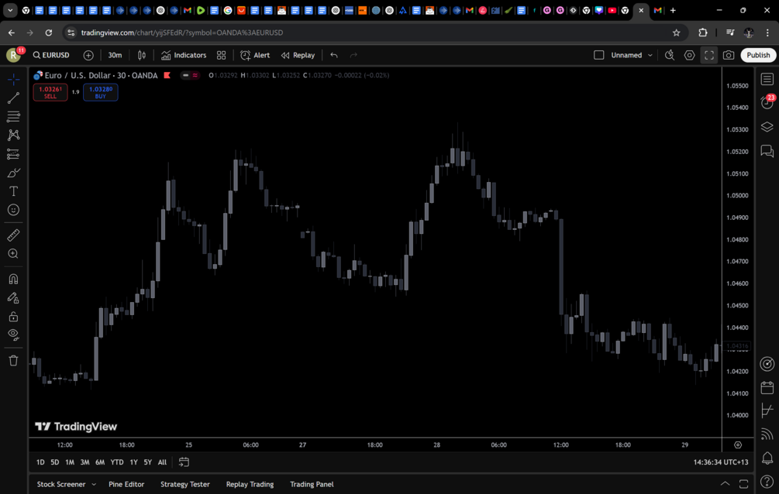Open the patterns tool icon
This screenshot has height=494, width=779.
(13, 135)
